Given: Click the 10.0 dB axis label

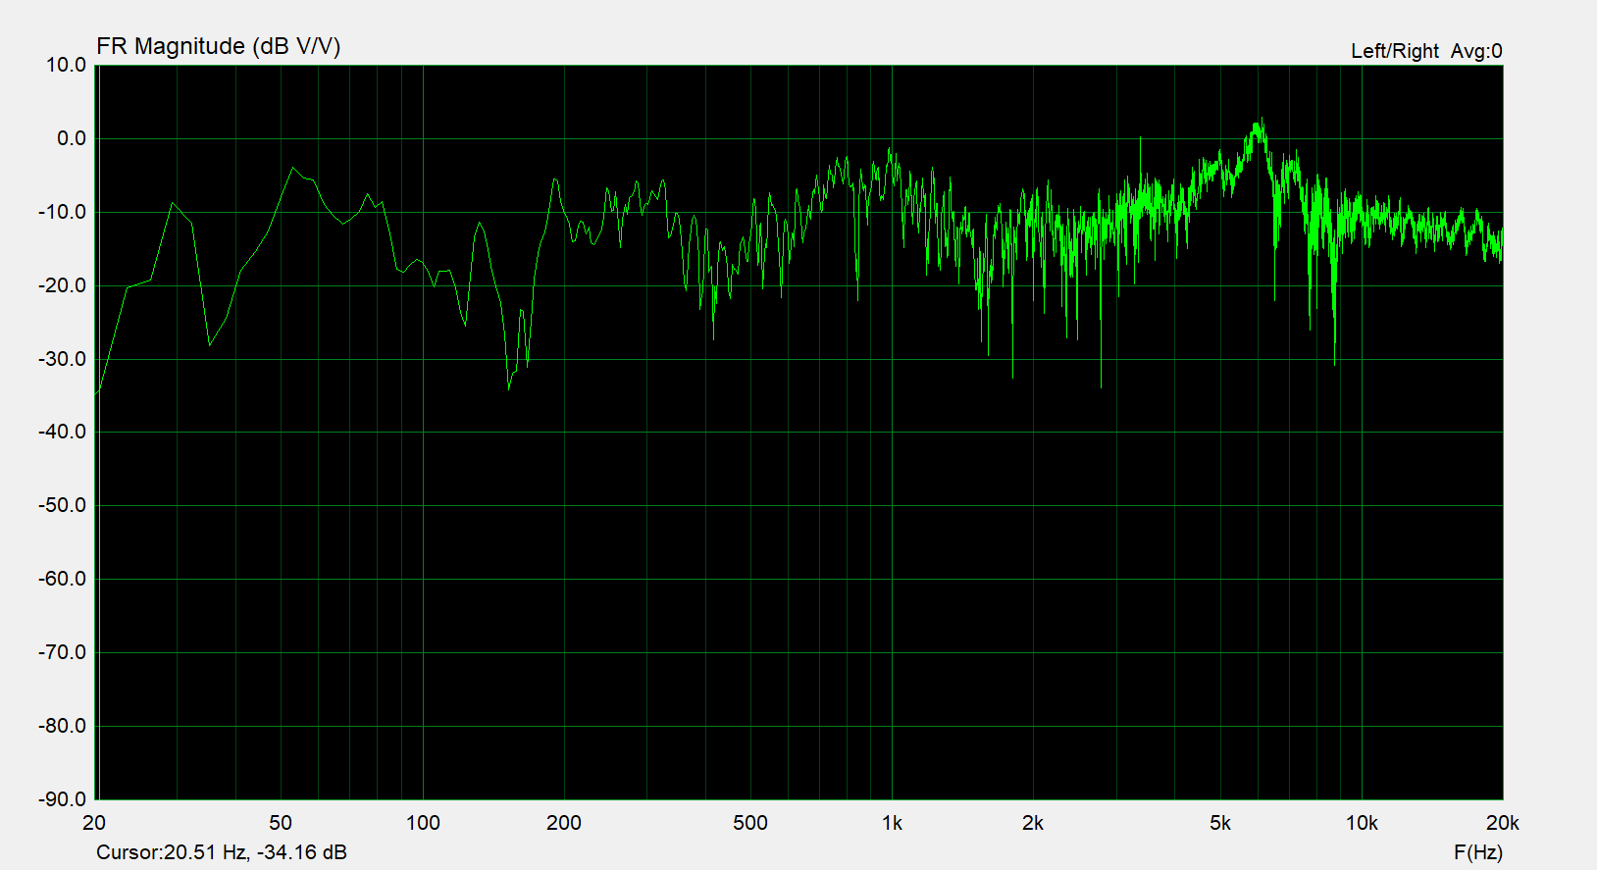Looking at the screenshot, I should (x=66, y=65).
